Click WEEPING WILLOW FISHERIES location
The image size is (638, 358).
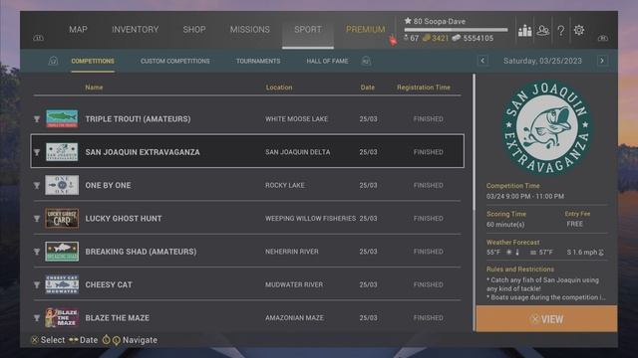point(310,219)
